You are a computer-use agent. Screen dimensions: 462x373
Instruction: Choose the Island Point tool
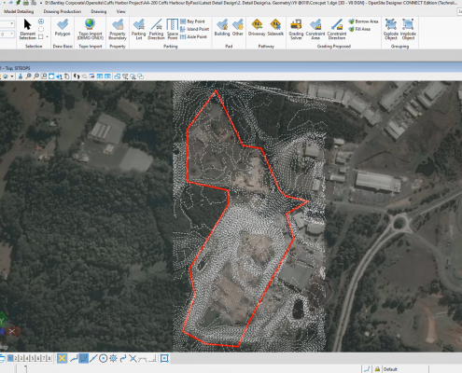pos(194,29)
